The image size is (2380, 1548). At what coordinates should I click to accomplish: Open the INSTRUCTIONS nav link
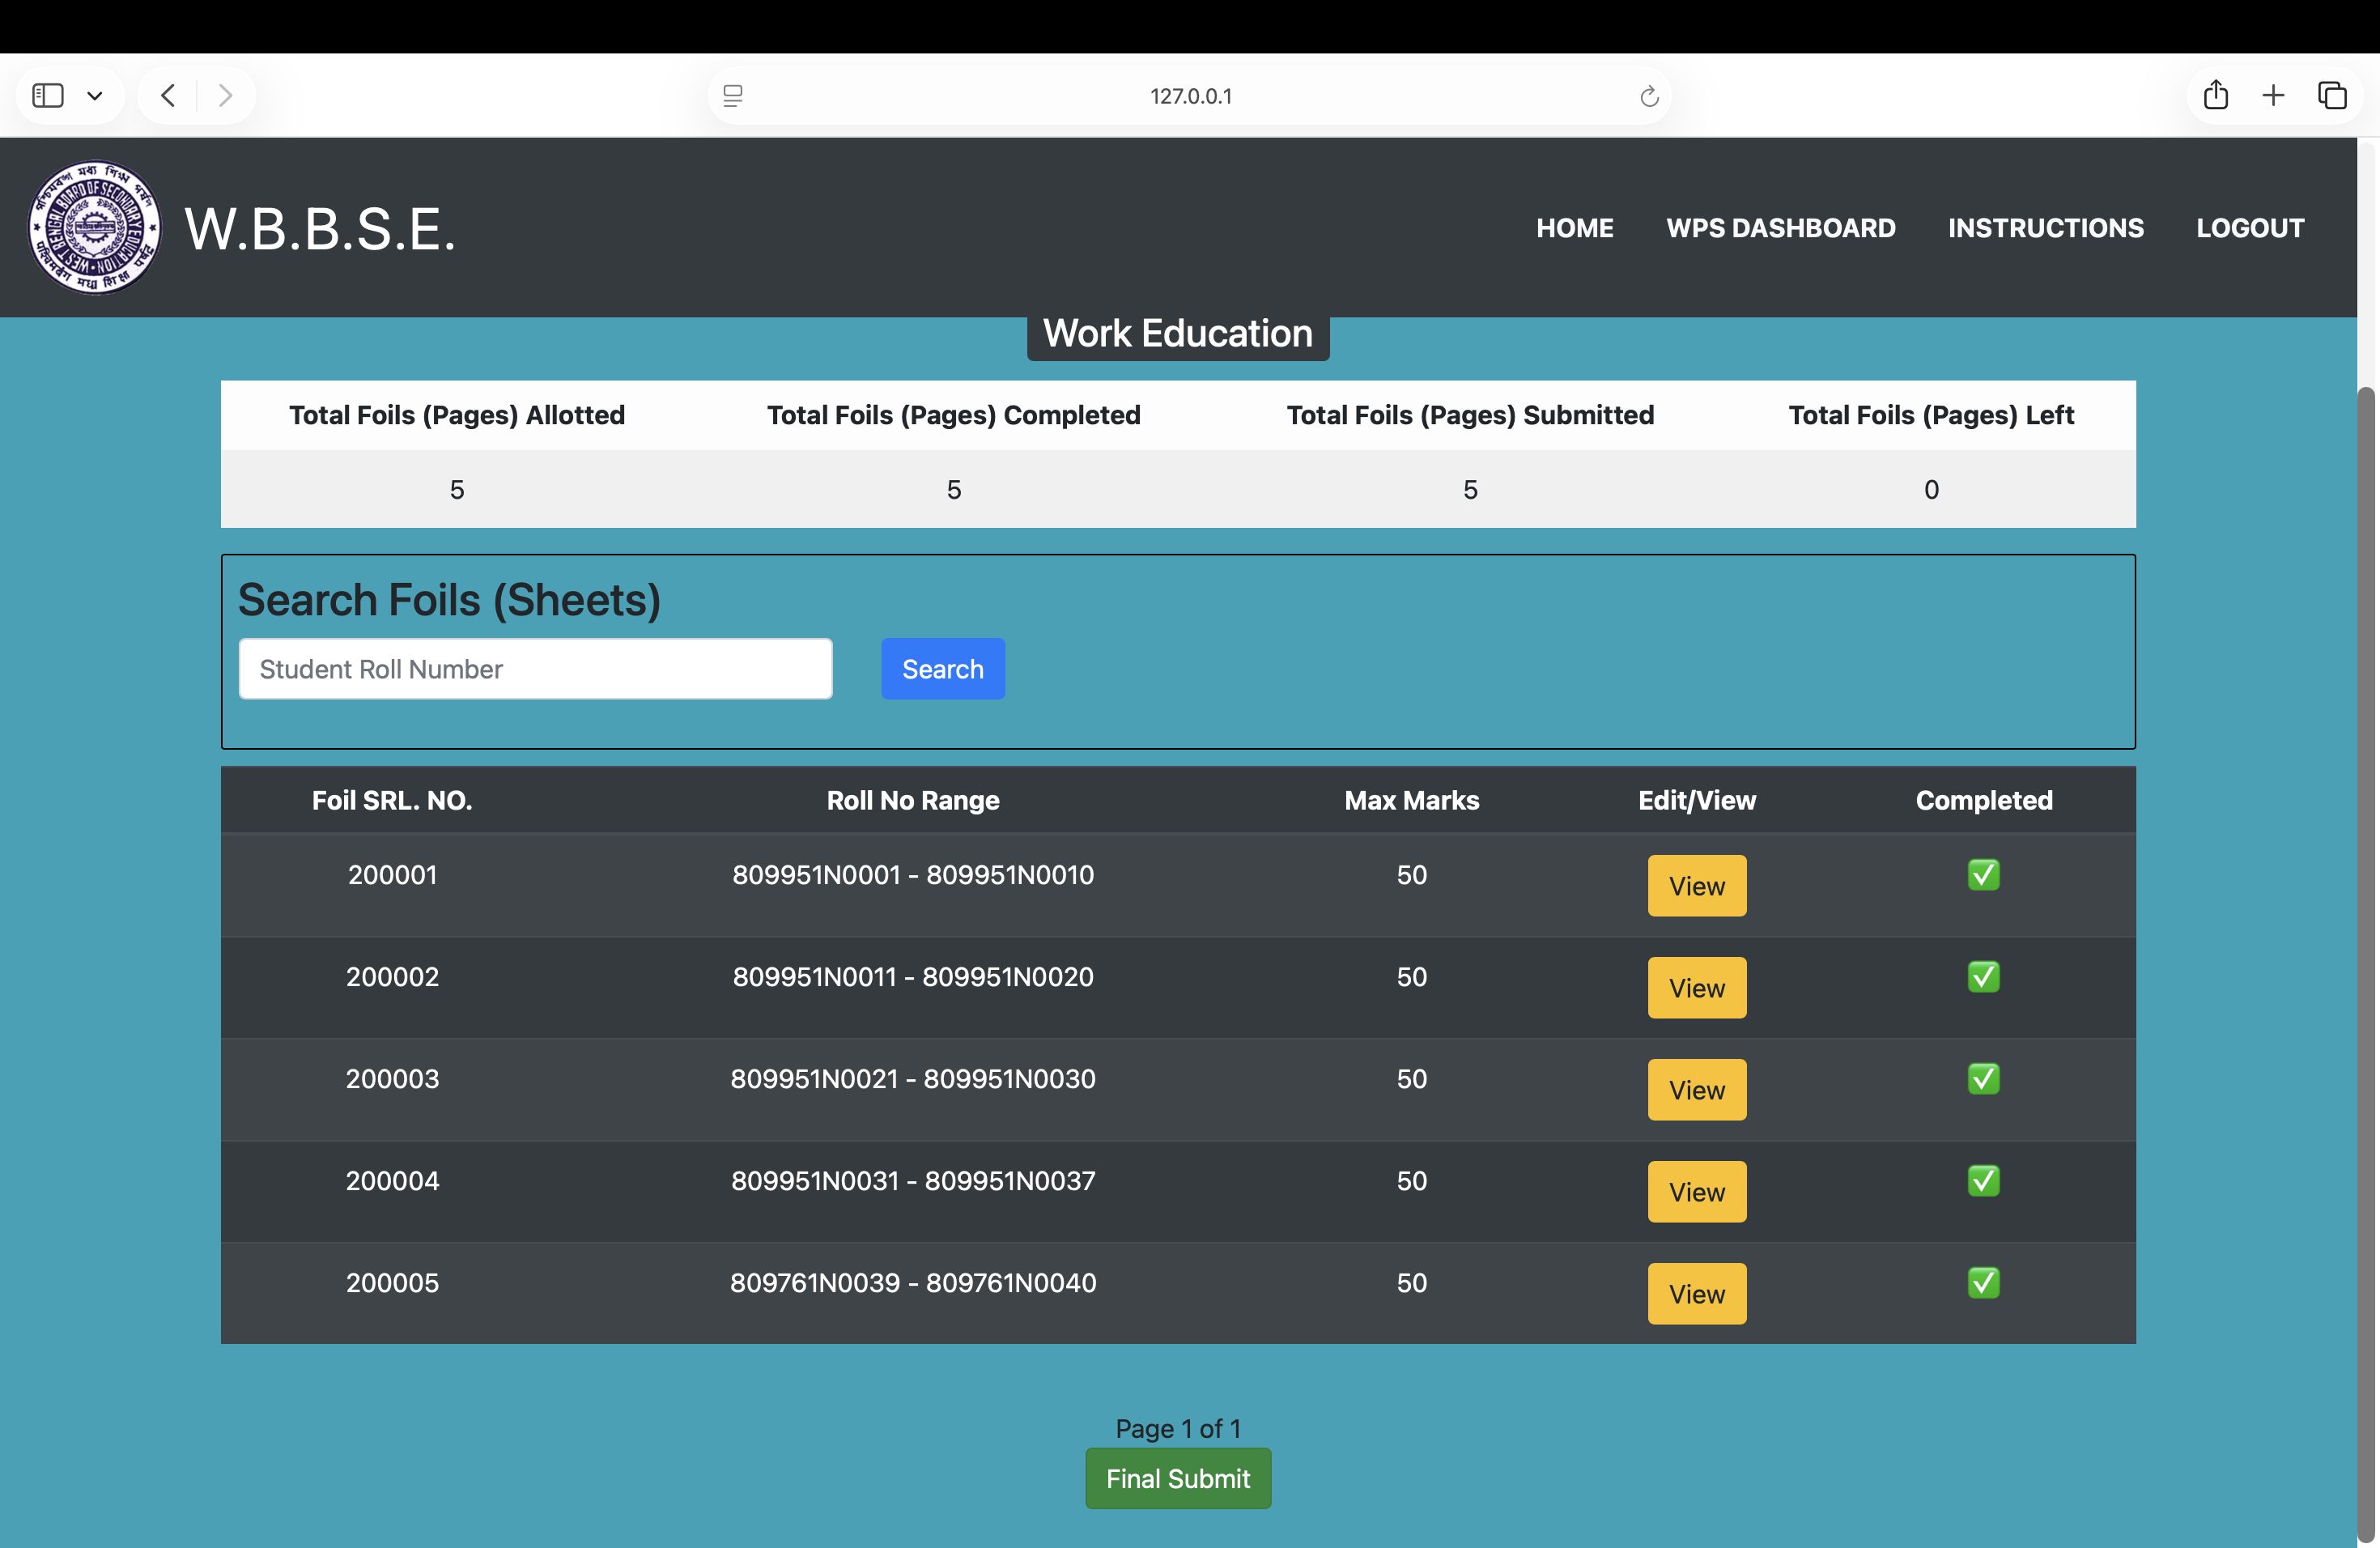pos(2045,228)
